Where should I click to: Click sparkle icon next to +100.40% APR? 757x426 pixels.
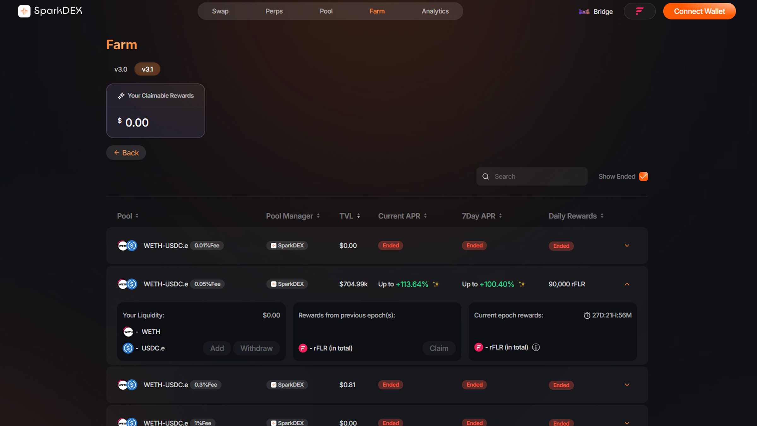click(522, 284)
